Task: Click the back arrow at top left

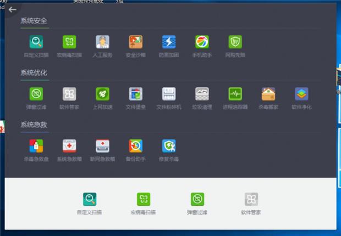Action: click(12, 9)
